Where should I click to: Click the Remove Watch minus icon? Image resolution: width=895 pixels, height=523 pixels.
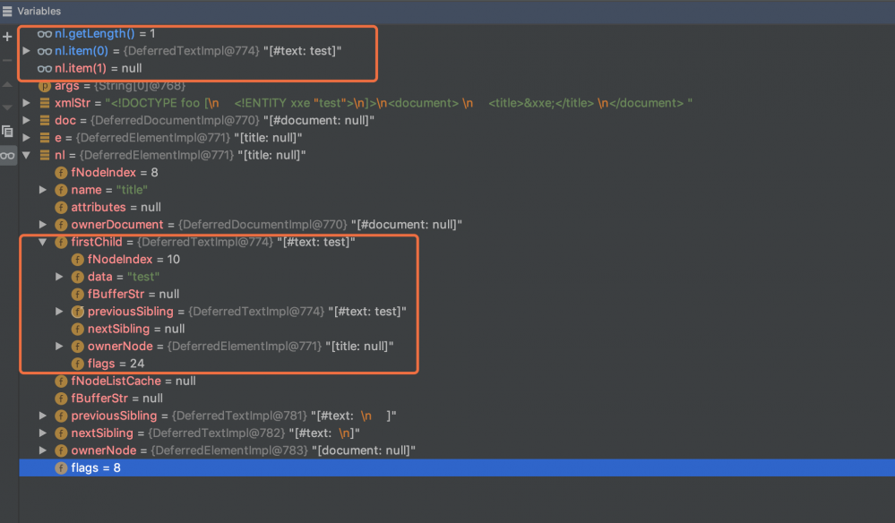coord(7,60)
